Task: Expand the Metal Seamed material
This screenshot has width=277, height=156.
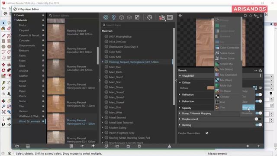Action: point(103,117)
